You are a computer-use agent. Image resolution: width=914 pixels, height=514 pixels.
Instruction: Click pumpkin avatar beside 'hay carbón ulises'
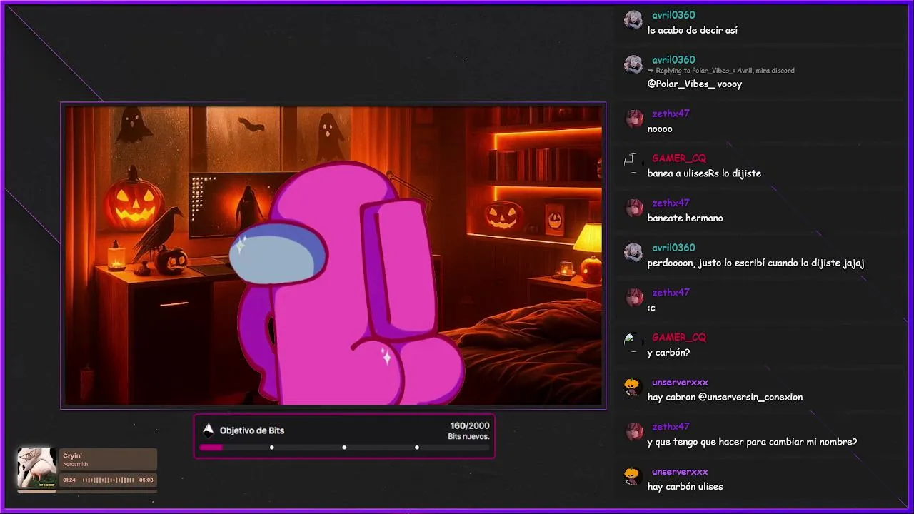[x=633, y=476]
